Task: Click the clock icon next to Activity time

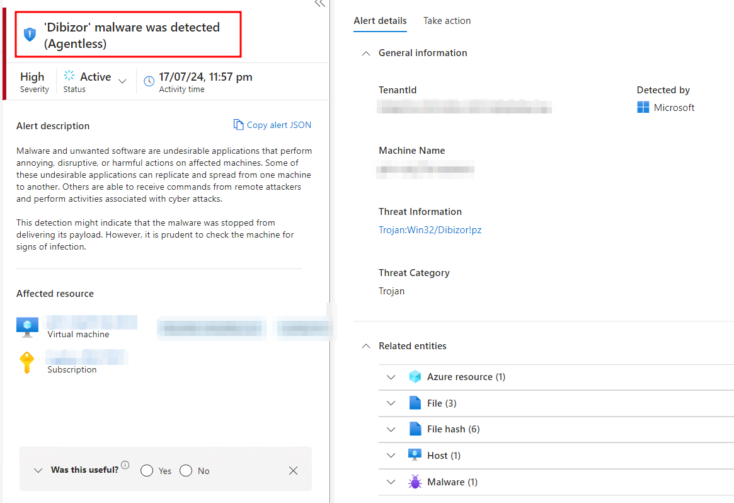Action: [x=149, y=81]
